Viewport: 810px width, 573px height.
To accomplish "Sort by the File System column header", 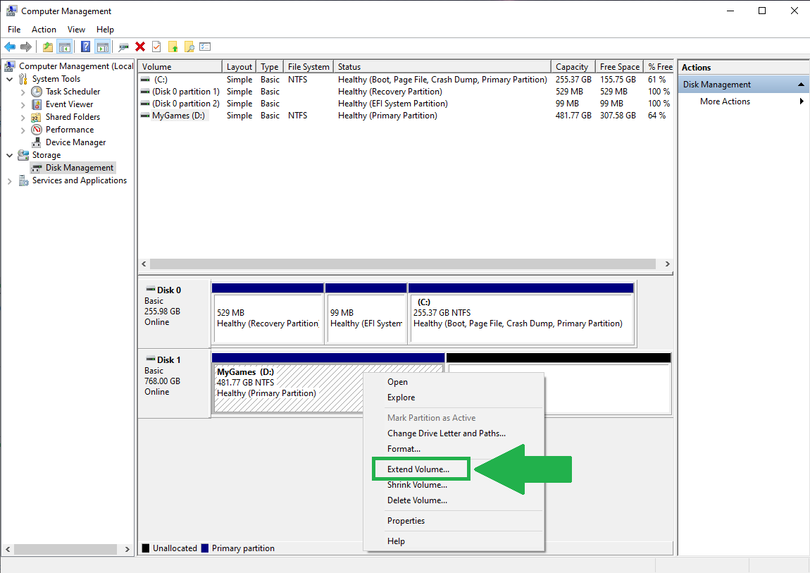I will tap(309, 67).
